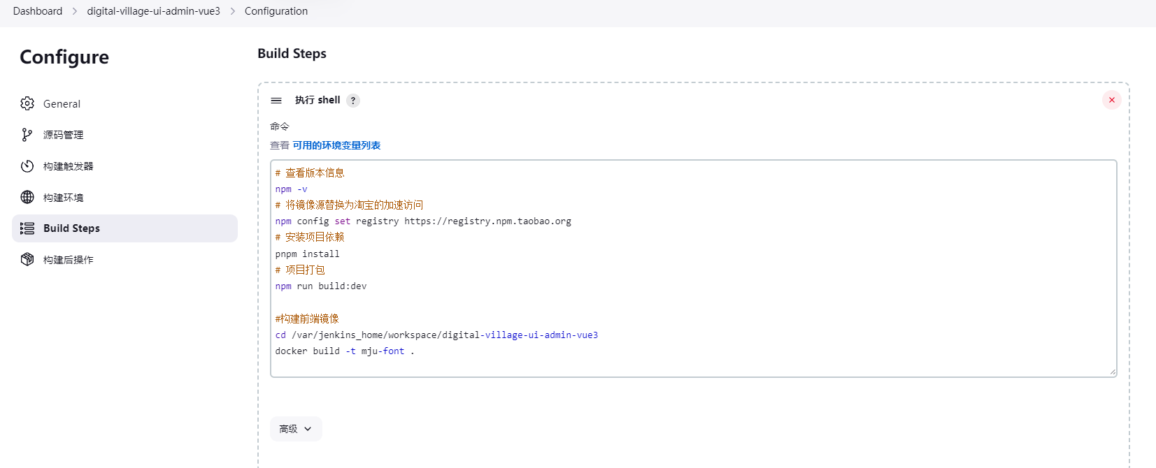The image size is (1156, 468).
Task: Click the Build Steps list icon
Action: tap(27, 228)
